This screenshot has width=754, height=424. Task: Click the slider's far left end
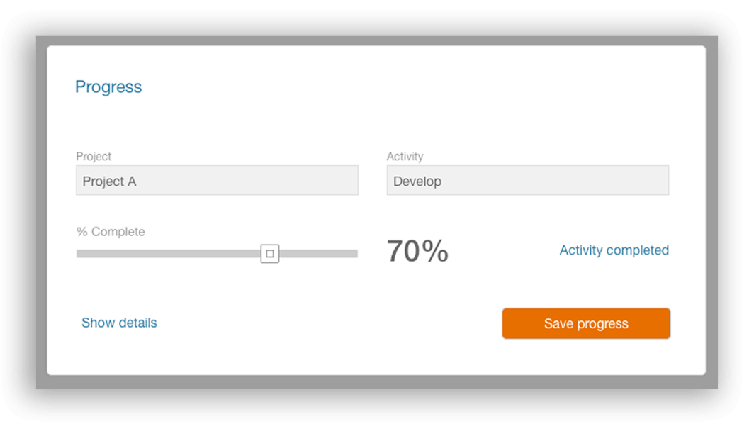click(x=79, y=254)
